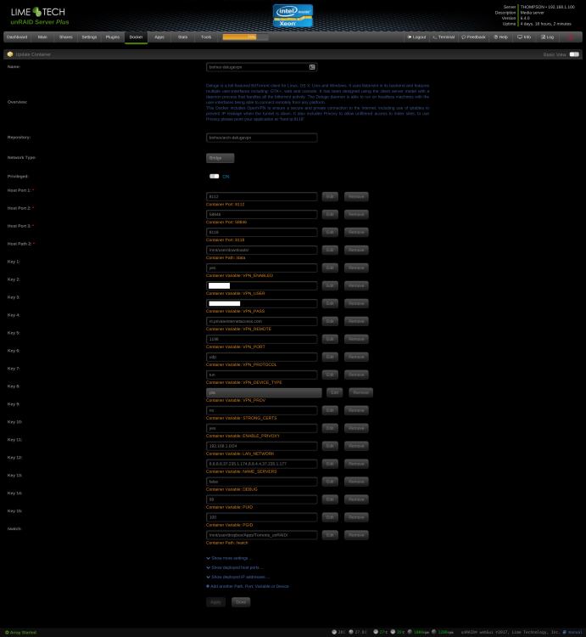Viewport: 586px width, 637px height.
Task: Edit the VPN_ENABLED variable
Action: click(330, 268)
